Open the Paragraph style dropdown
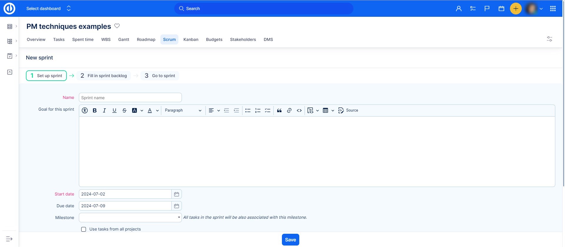 tap(183, 110)
